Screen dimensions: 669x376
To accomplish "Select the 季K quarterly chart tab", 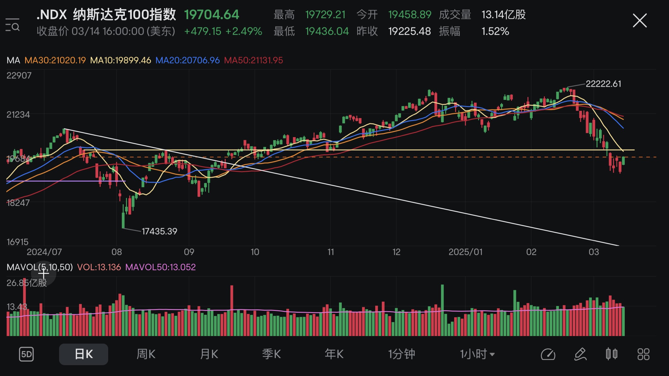I will tap(271, 354).
